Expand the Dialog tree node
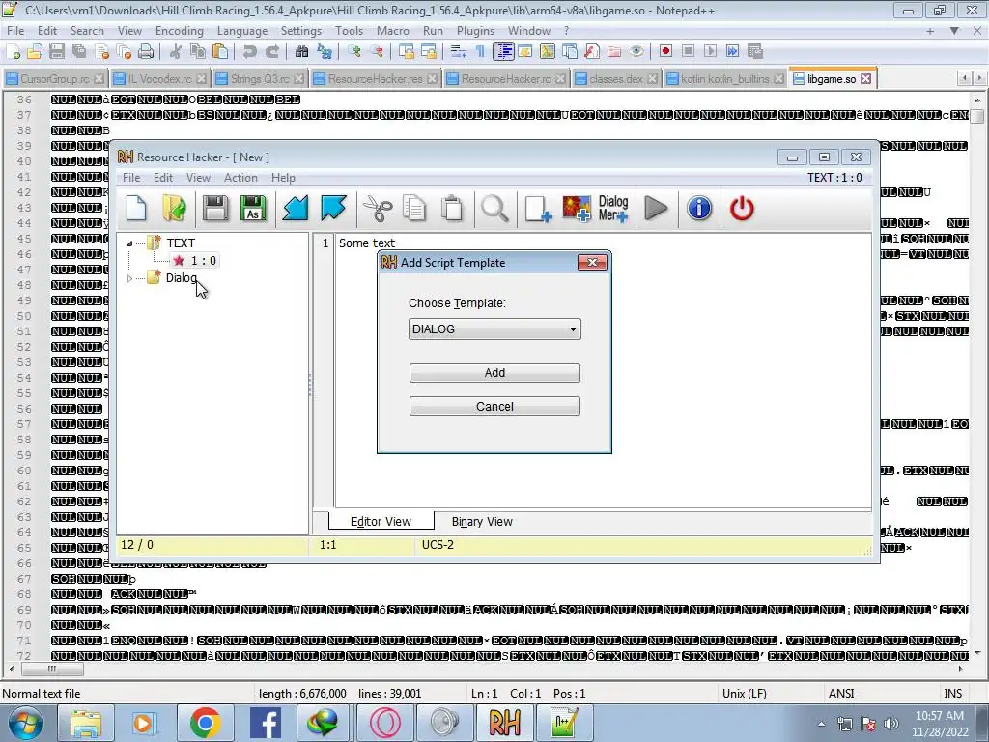 [129, 278]
